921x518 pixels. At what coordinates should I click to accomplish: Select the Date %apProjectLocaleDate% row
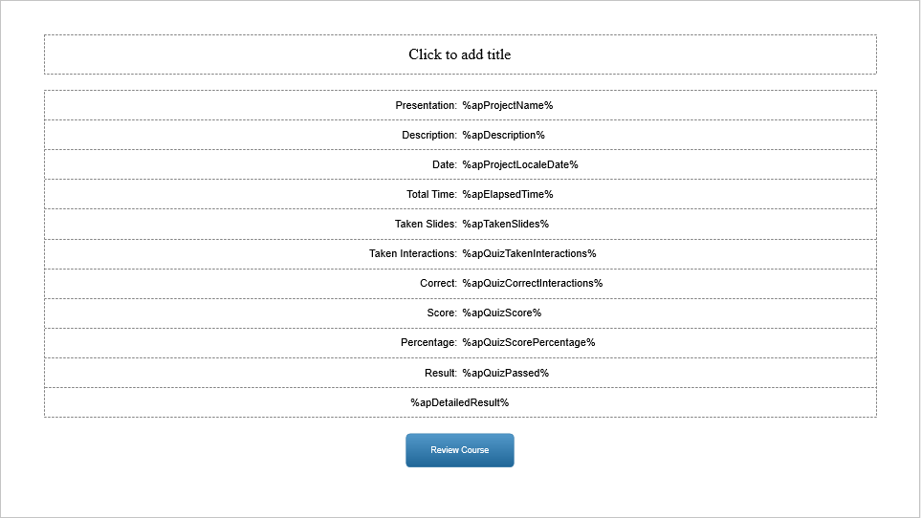coord(461,164)
